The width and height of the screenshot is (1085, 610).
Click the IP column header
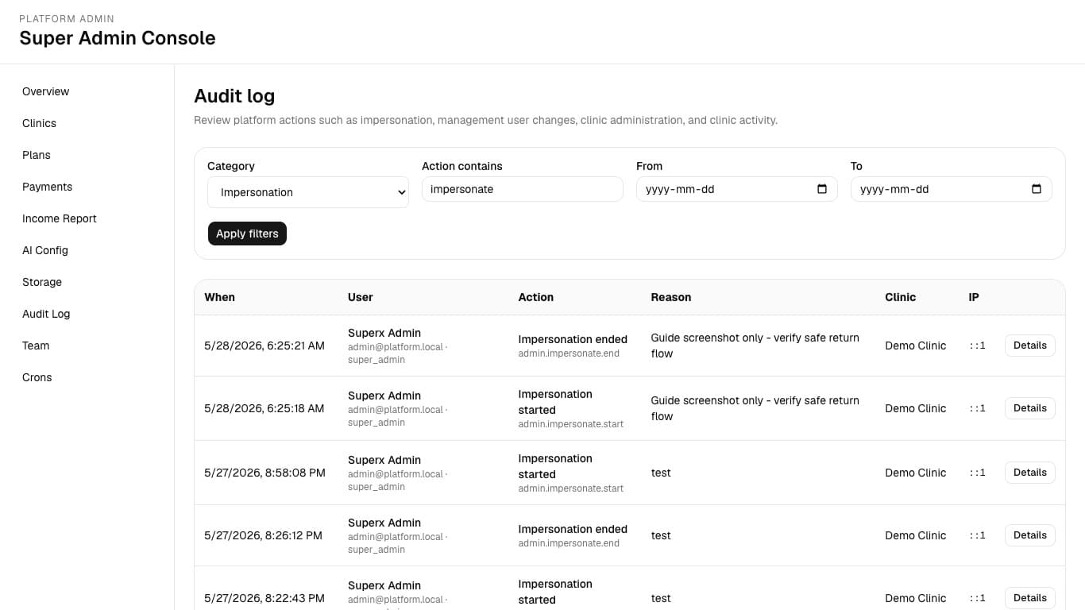coord(974,297)
